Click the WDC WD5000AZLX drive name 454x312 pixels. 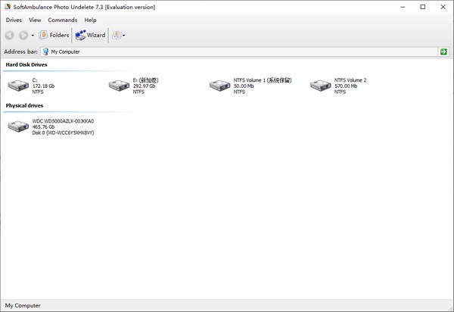(63, 121)
